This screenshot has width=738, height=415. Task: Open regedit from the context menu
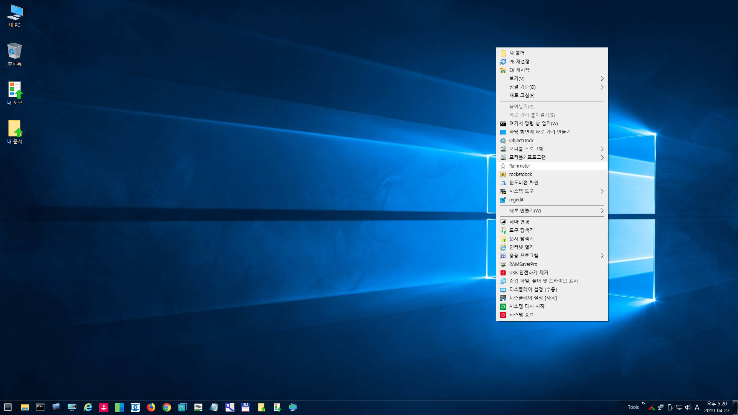(x=552, y=199)
